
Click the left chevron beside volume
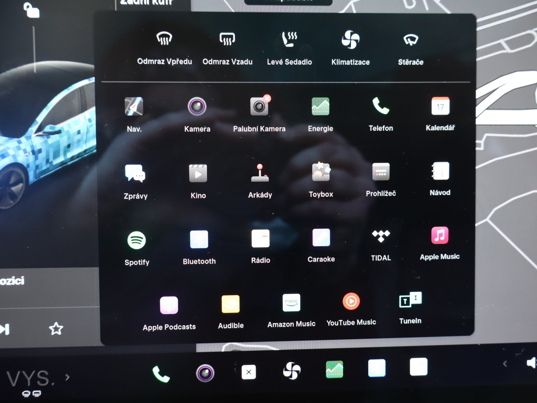click(x=505, y=364)
